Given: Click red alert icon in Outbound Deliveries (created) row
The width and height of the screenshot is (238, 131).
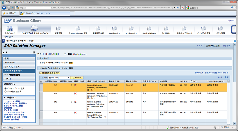Looking at the screenshot, I should [x=75, y=94].
